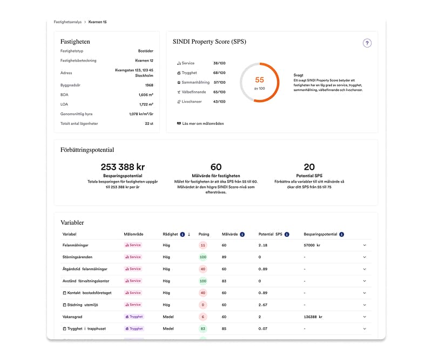The image size is (432, 356).
Task: Click the Trygghet tag on Vakansgrad row
Action: 134,317
